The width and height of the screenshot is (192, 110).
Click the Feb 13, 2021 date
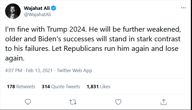(x=39, y=70)
